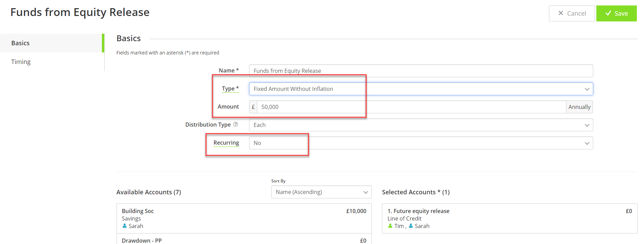The height and width of the screenshot is (244, 643).
Task: Click Sarah's person icon under Building Soc
Action: [124, 226]
